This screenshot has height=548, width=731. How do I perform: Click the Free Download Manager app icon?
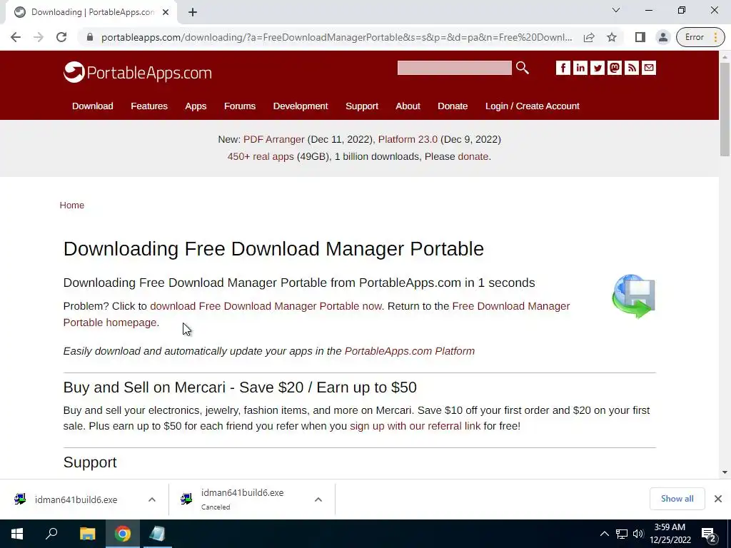(x=634, y=296)
